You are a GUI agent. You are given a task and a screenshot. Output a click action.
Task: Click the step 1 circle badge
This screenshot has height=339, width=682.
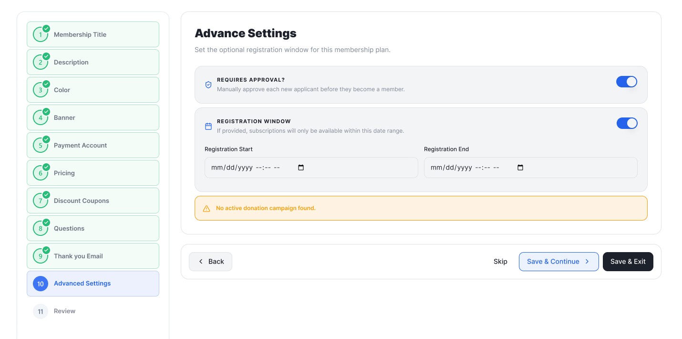pos(41,34)
